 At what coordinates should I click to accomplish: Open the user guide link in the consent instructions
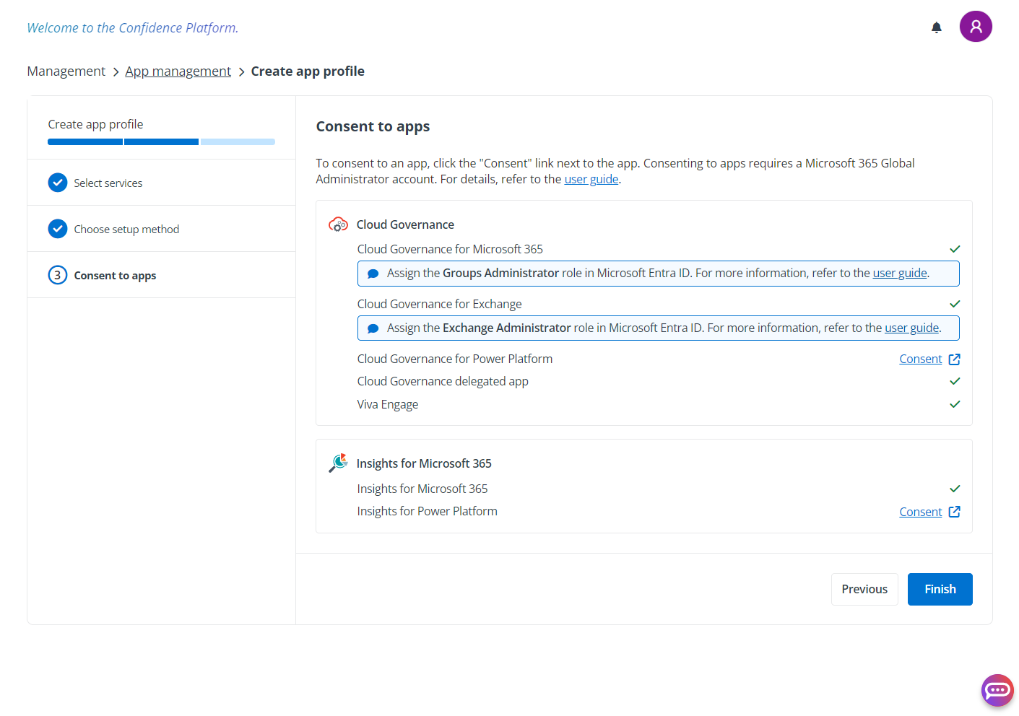(x=591, y=179)
